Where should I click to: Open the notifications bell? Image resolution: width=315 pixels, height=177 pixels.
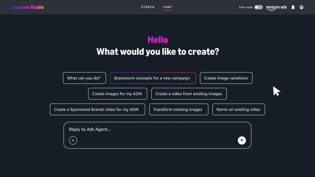[x=292, y=7]
